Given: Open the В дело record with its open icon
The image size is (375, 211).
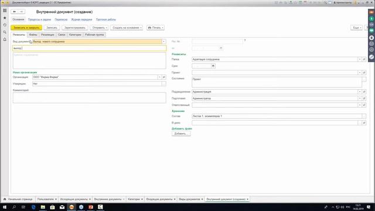Looking at the screenshot, I should coord(364,122).
